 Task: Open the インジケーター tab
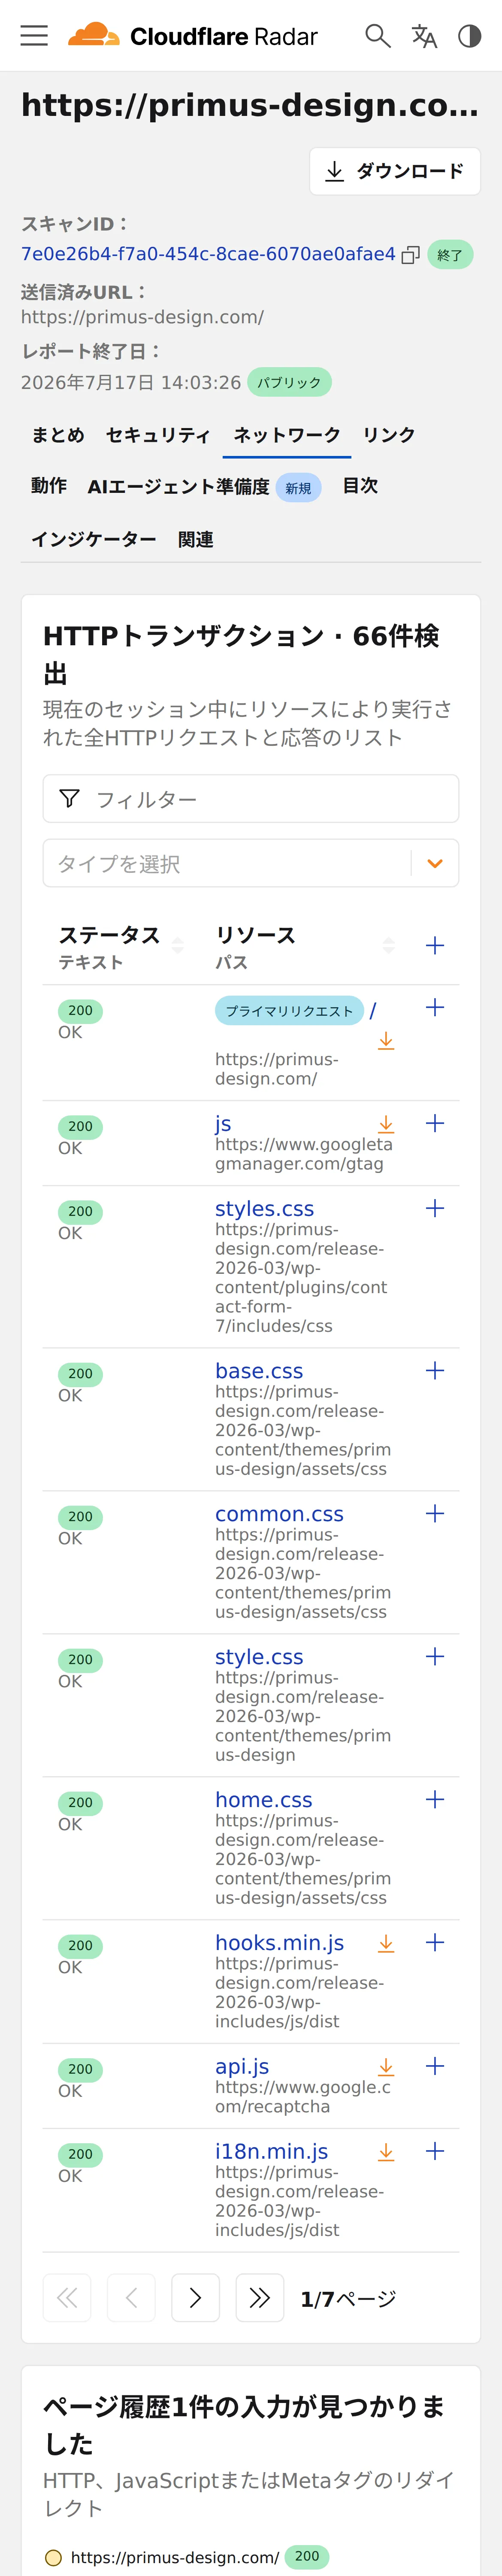click(x=94, y=540)
